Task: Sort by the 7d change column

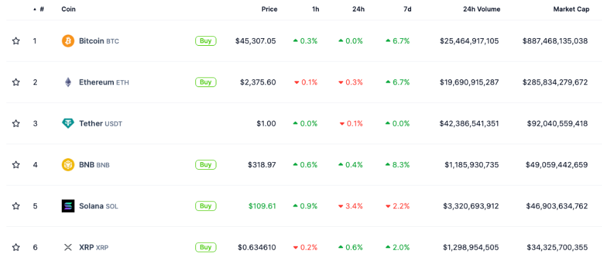Action: click(x=406, y=10)
